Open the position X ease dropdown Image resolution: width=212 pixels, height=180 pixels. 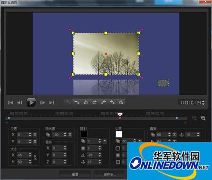coord(35,135)
